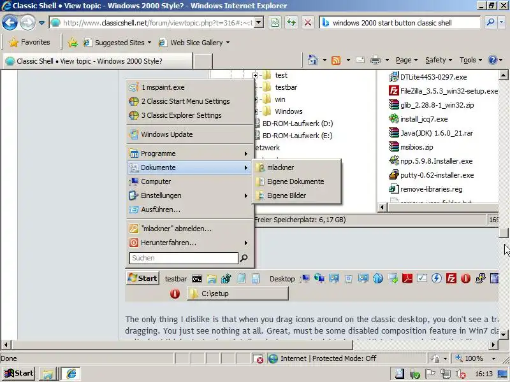510x382 pixels.
Task: Click 'C:\setup' taskbar button in forum image
Action: pos(238,294)
